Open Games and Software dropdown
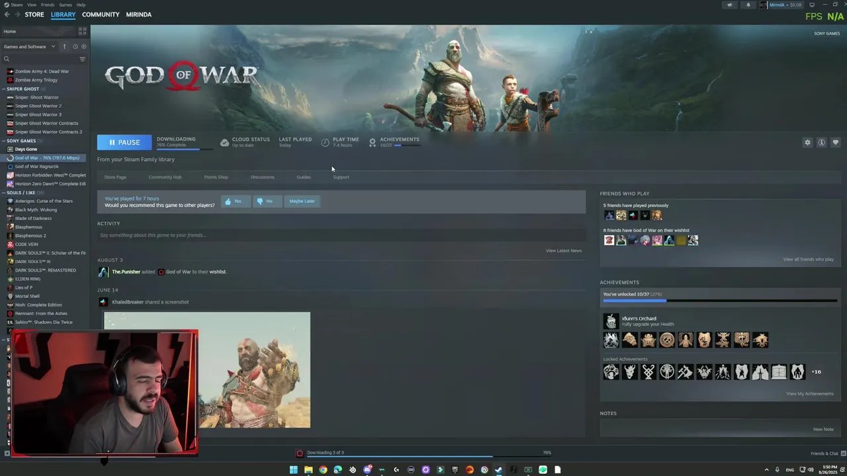This screenshot has width=847, height=476. [x=28, y=46]
